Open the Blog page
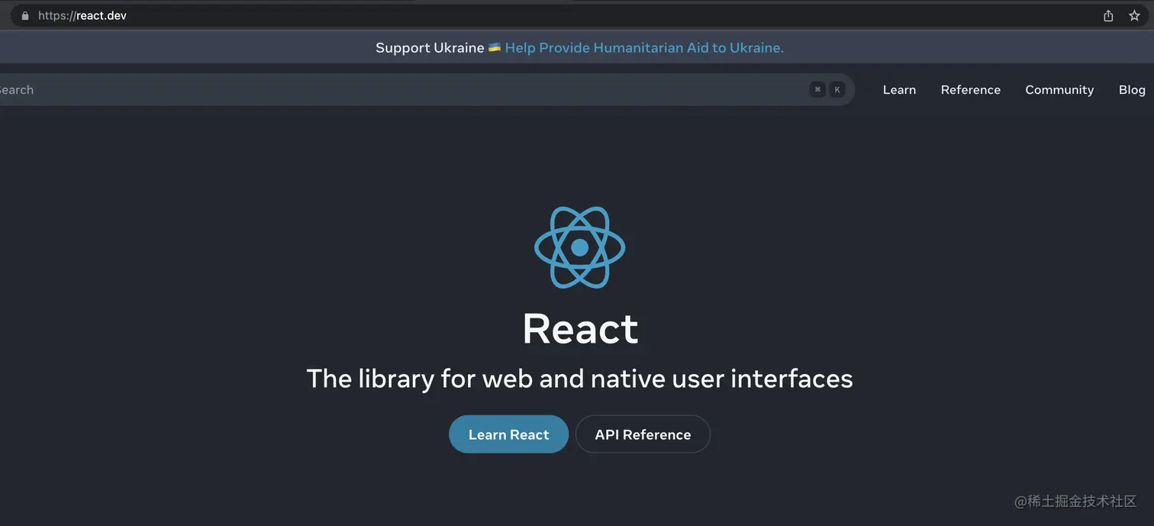1154x526 pixels. pyautogui.click(x=1132, y=89)
